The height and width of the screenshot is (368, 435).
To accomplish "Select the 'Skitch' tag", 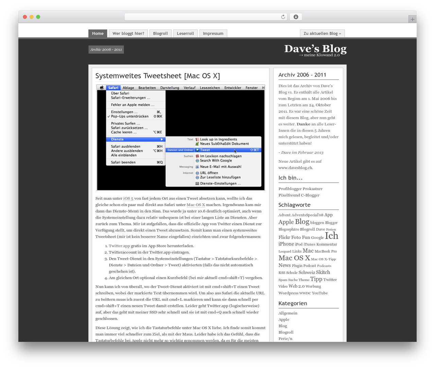I will [x=323, y=272].
